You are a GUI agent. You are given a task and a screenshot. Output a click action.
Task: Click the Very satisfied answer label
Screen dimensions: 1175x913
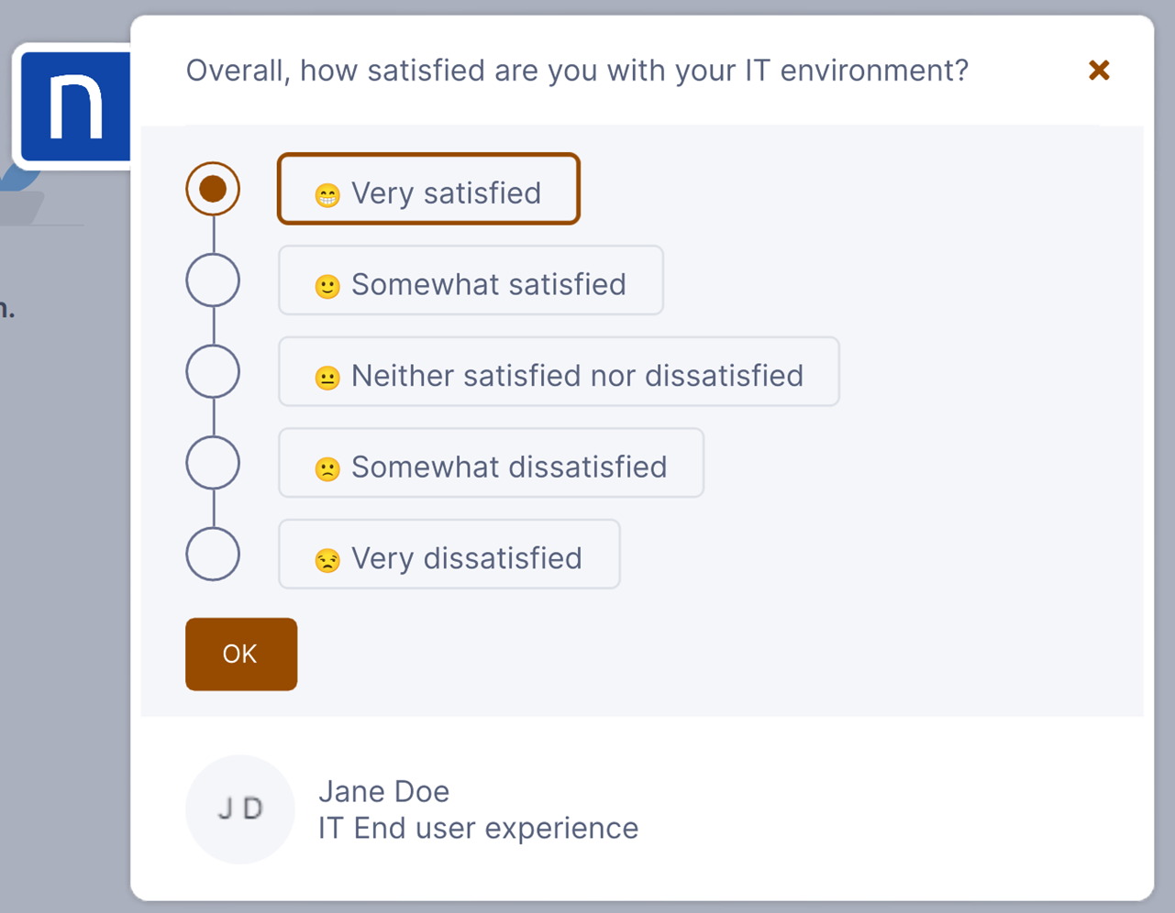pyautogui.click(x=446, y=193)
